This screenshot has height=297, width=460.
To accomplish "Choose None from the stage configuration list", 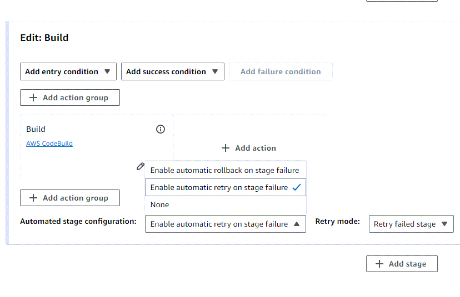I will pos(160,204).
